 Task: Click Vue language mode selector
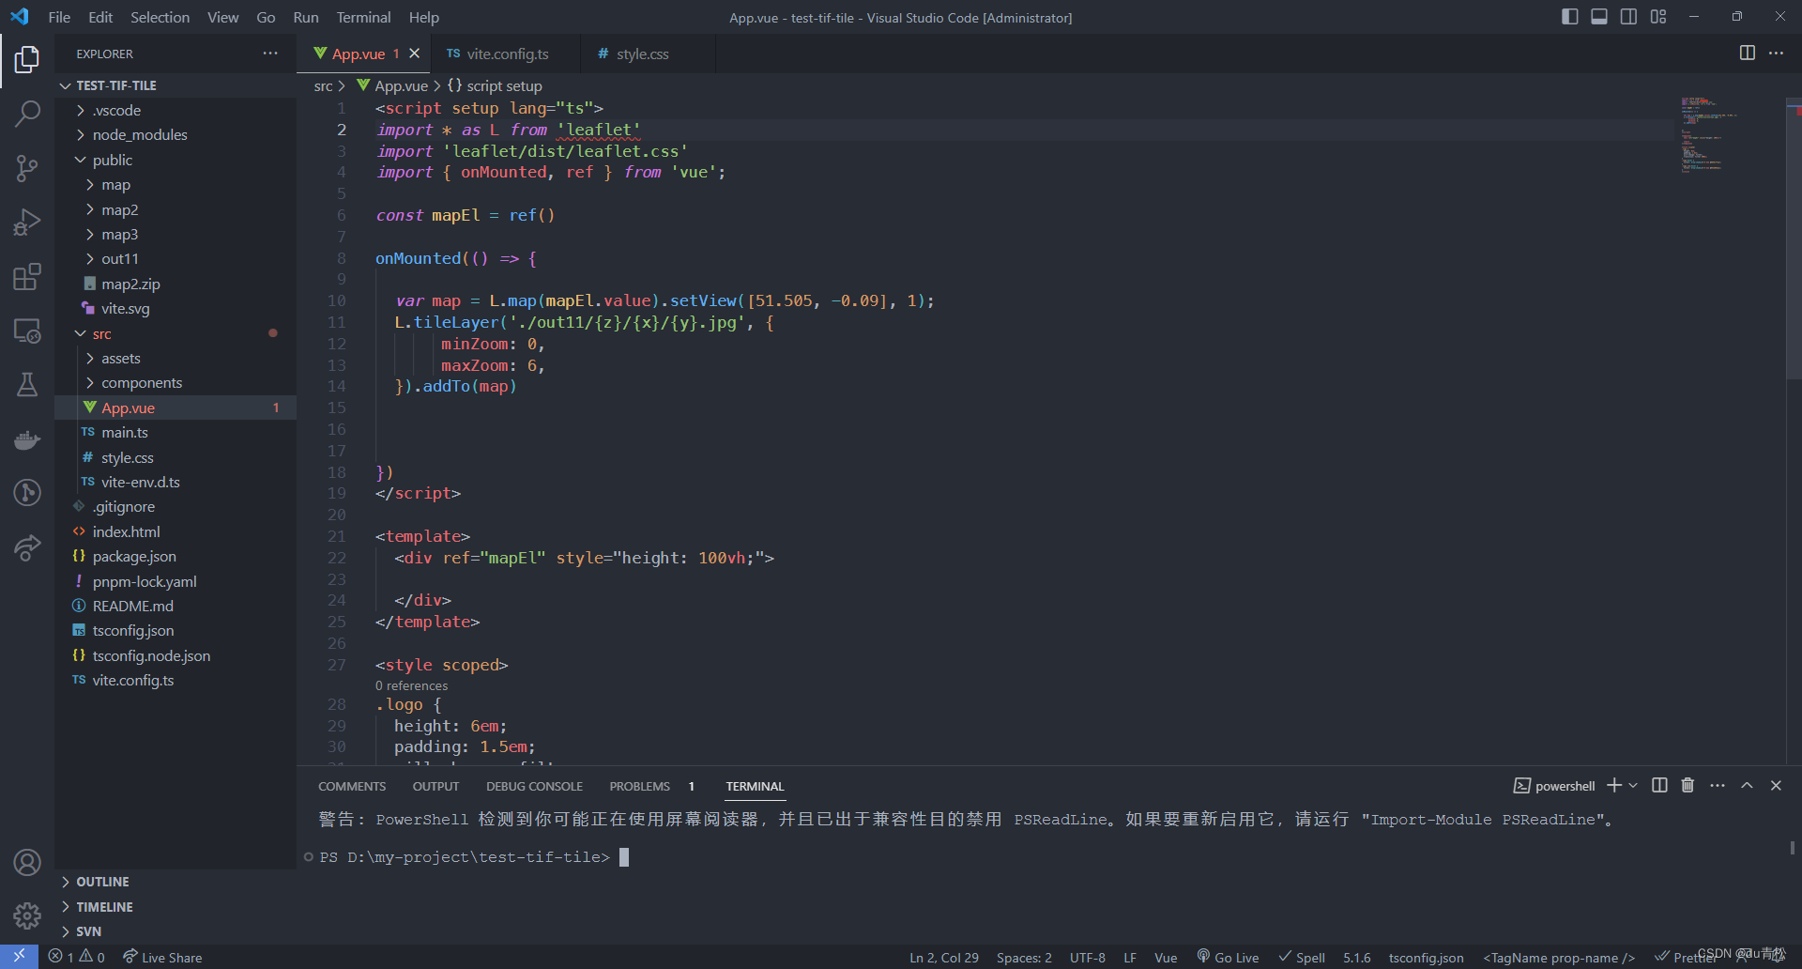[x=1166, y=957]
